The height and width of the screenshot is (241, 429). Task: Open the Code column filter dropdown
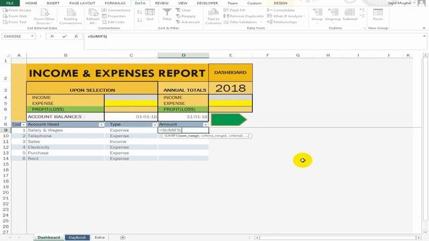pos(23,125)
